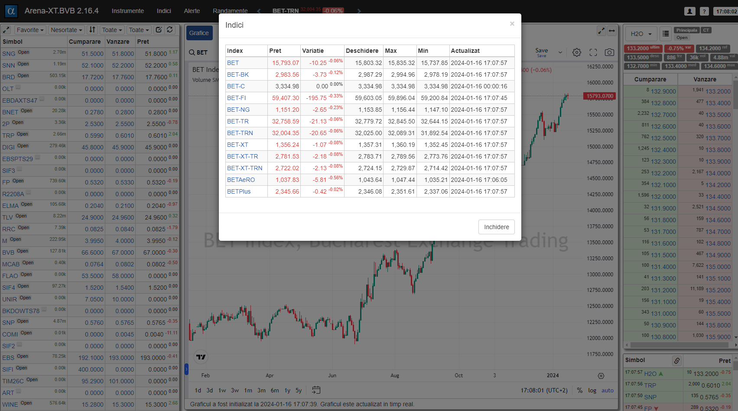
Task: Open the BET-FI index link
Action: tap(236, 98)
